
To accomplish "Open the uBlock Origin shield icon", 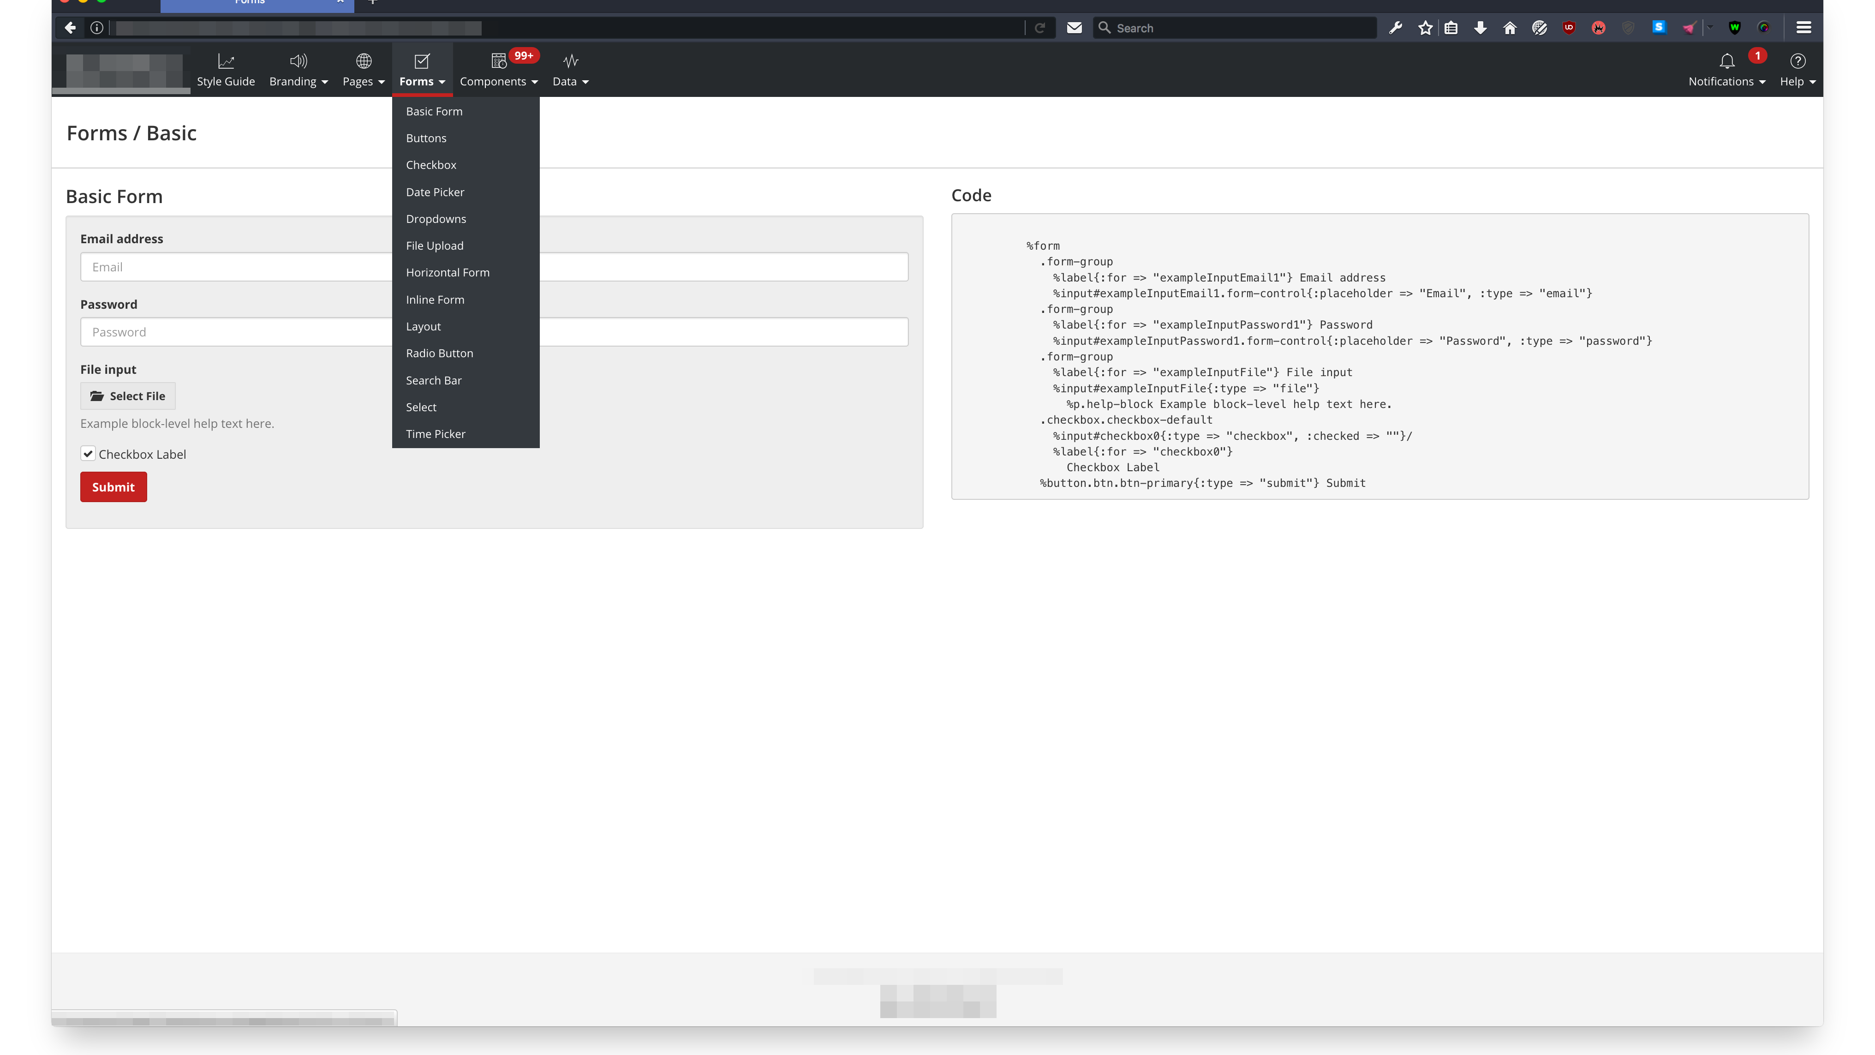I will [x=1569, y=28].
